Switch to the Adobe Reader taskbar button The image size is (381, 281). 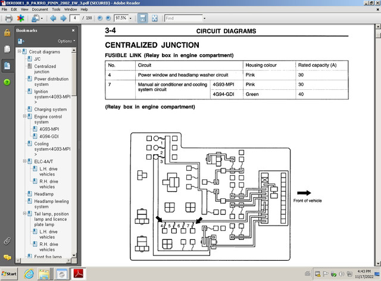tap(78, 274)
